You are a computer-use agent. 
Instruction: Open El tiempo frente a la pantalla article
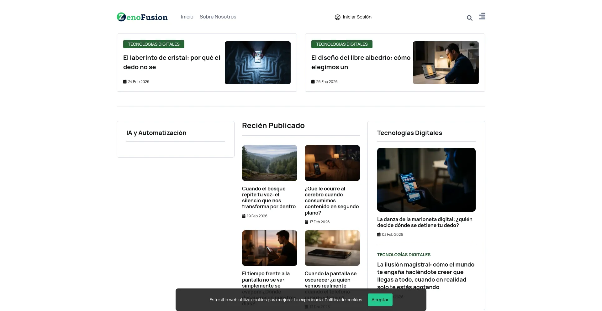pyautogui.click(x=269, y=280)
